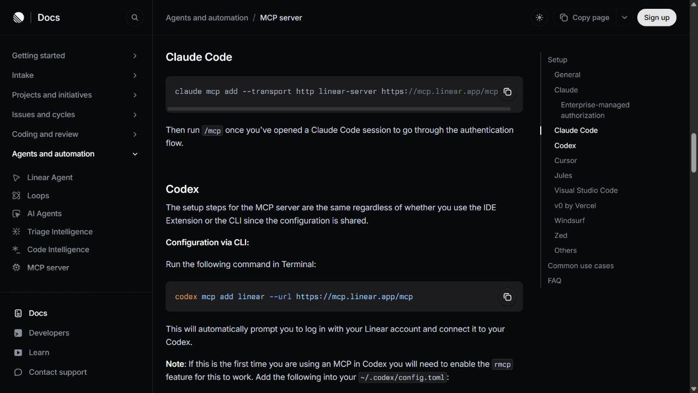Click the Sign up button
The height and width of the screenshot is (393, 698).
[657, 18]
